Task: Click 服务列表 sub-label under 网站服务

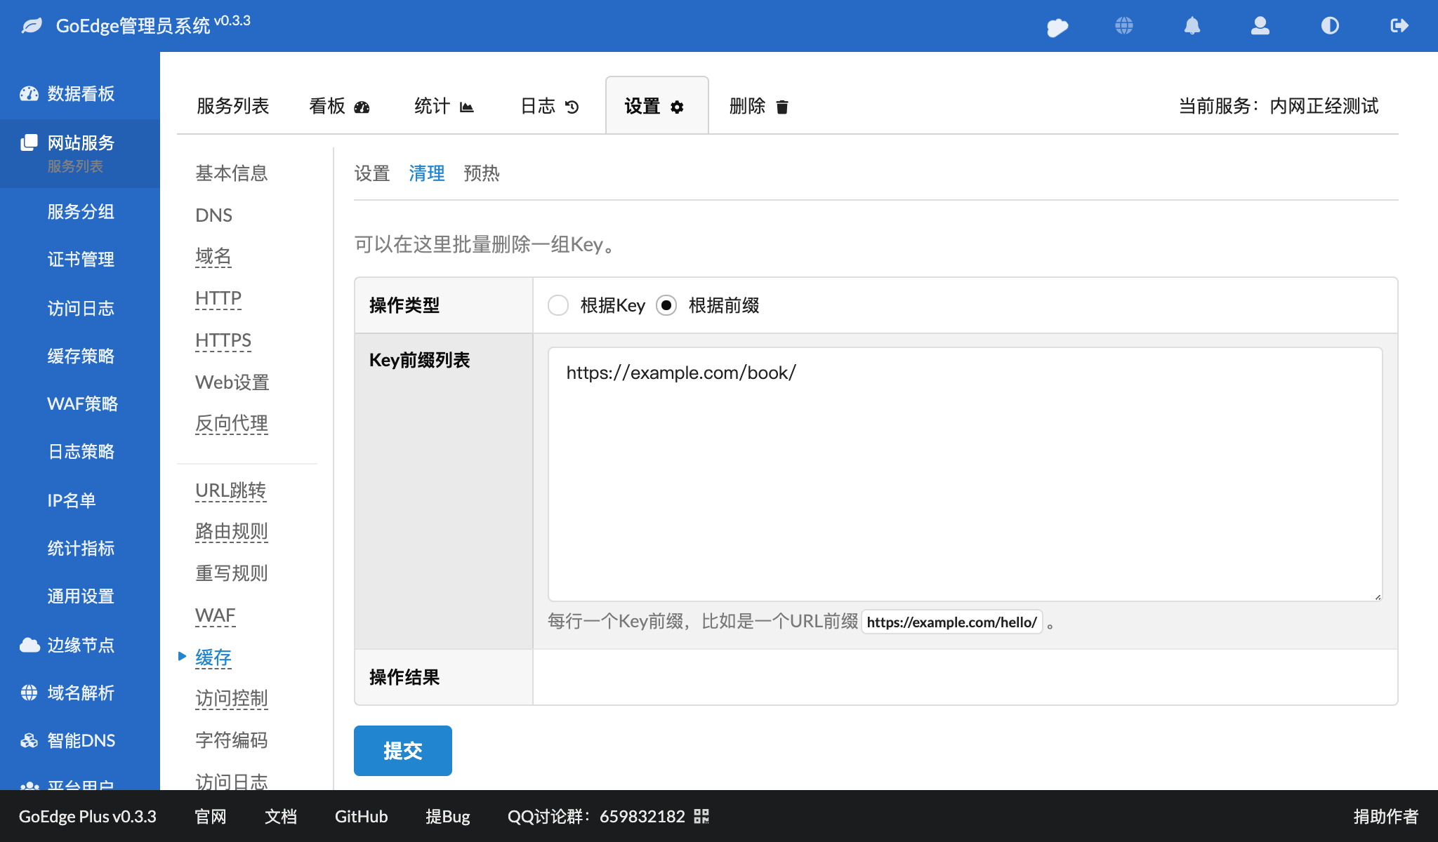Action: tap(75, 166)
